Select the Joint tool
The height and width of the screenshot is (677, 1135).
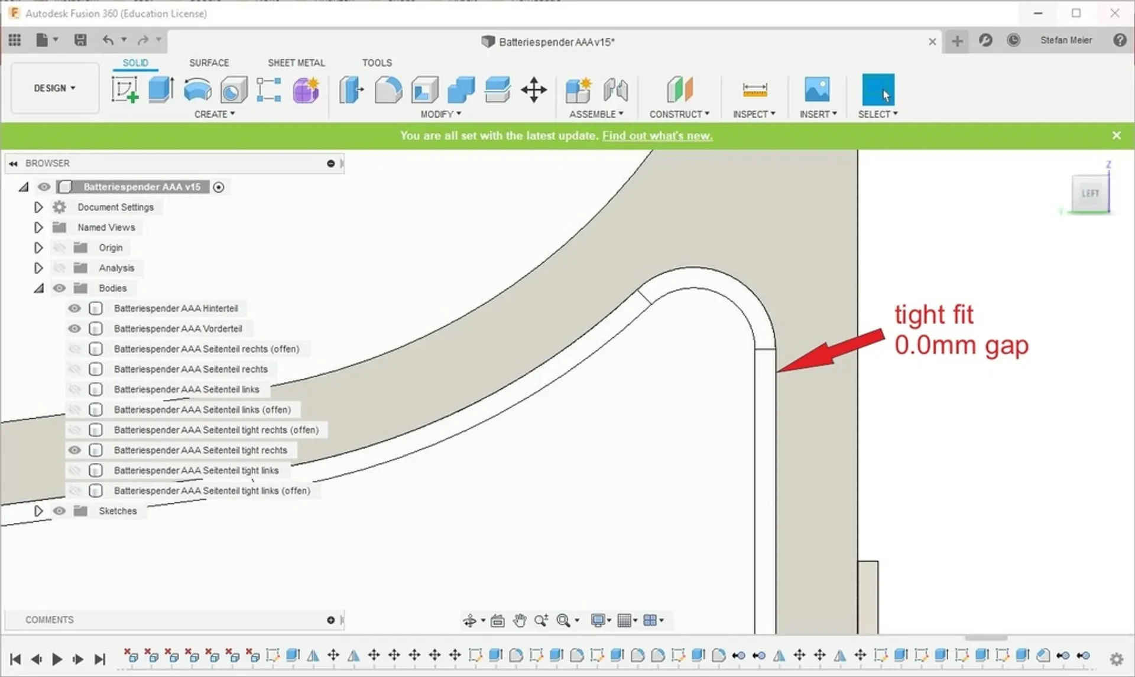coord(615,90)
